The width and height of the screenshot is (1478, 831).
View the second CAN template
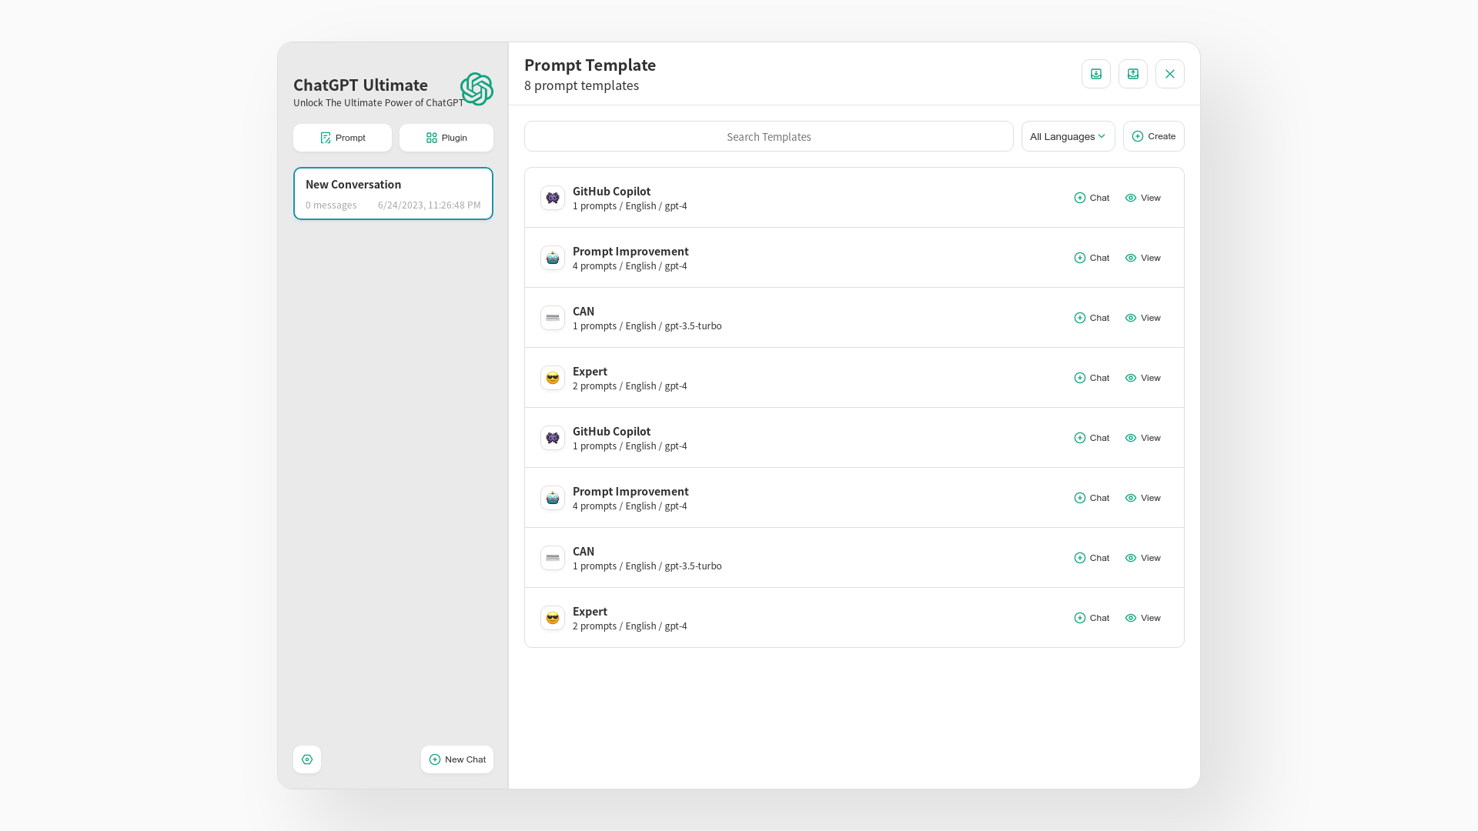[x=1143, y=558]
